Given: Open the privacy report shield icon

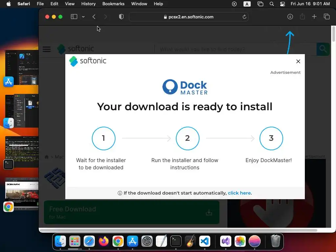Looking at the screenshot, I should 121,17.
